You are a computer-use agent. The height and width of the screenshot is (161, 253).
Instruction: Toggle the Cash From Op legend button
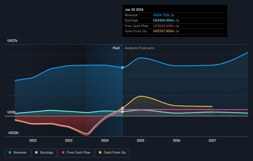pyautogui.click(x=112, y=153)
